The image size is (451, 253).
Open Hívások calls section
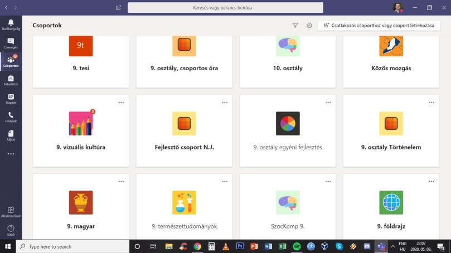11,117
